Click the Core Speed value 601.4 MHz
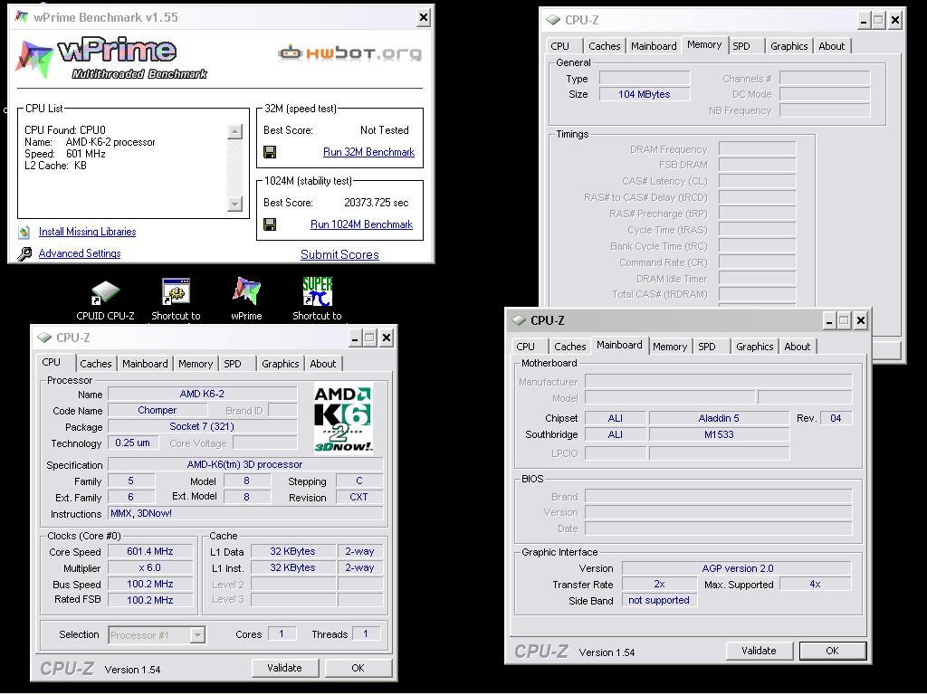This screenshot has width=927, height=695. click(x=150, y=551)
